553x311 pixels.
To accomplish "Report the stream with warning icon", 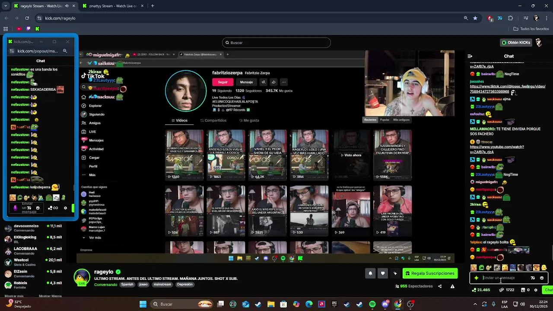I will (x=452, y=286).
